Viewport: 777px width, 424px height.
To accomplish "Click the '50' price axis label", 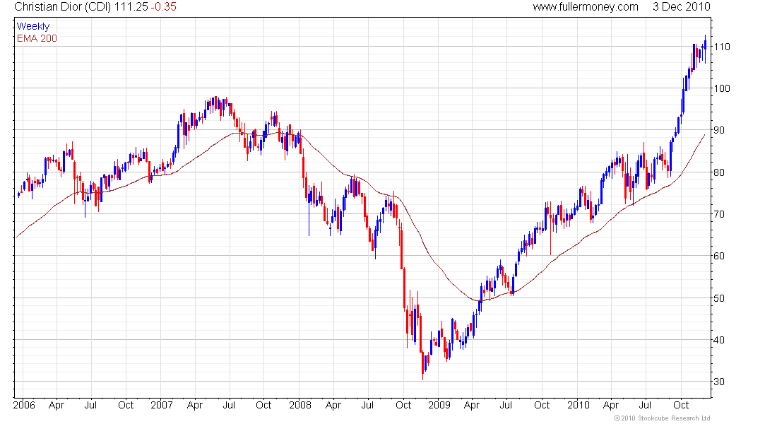I will point(719,298).
